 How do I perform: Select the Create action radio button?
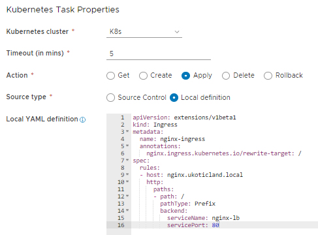[x=143, y=76]
